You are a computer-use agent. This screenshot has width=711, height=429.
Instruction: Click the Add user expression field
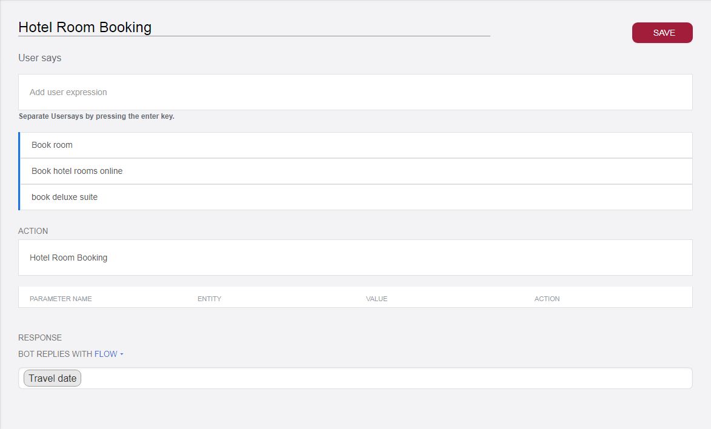click(355, 92)
